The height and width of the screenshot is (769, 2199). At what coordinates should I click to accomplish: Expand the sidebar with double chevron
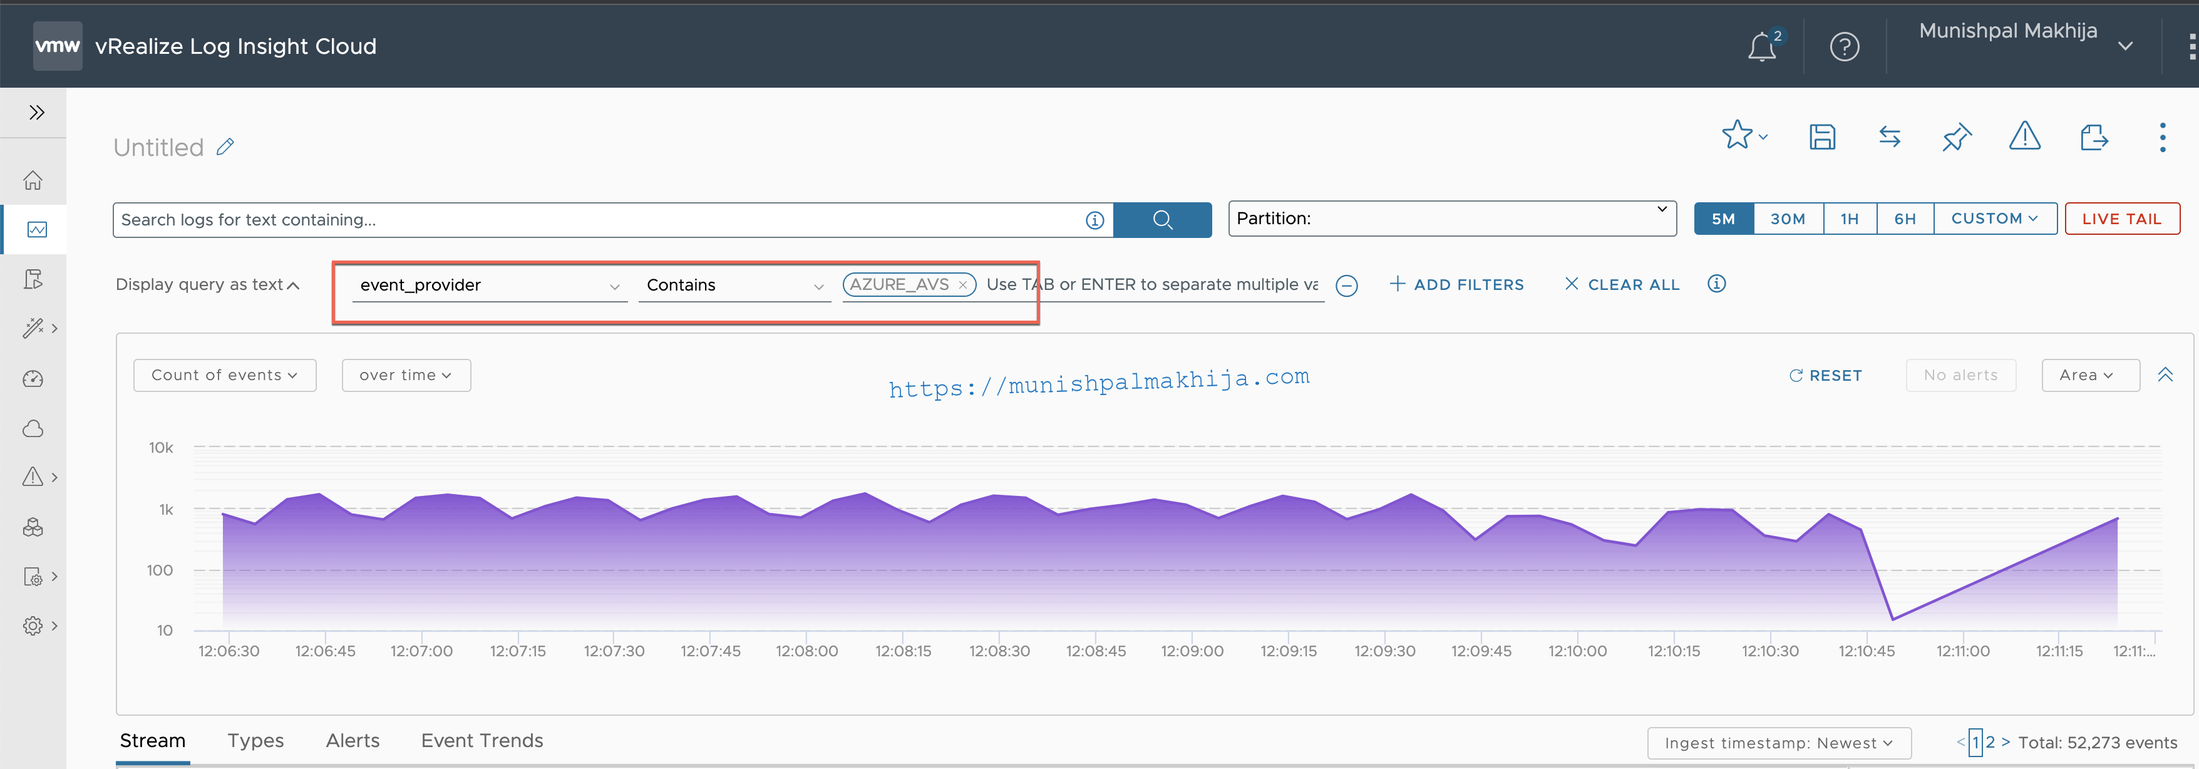(x=36, y=112)
